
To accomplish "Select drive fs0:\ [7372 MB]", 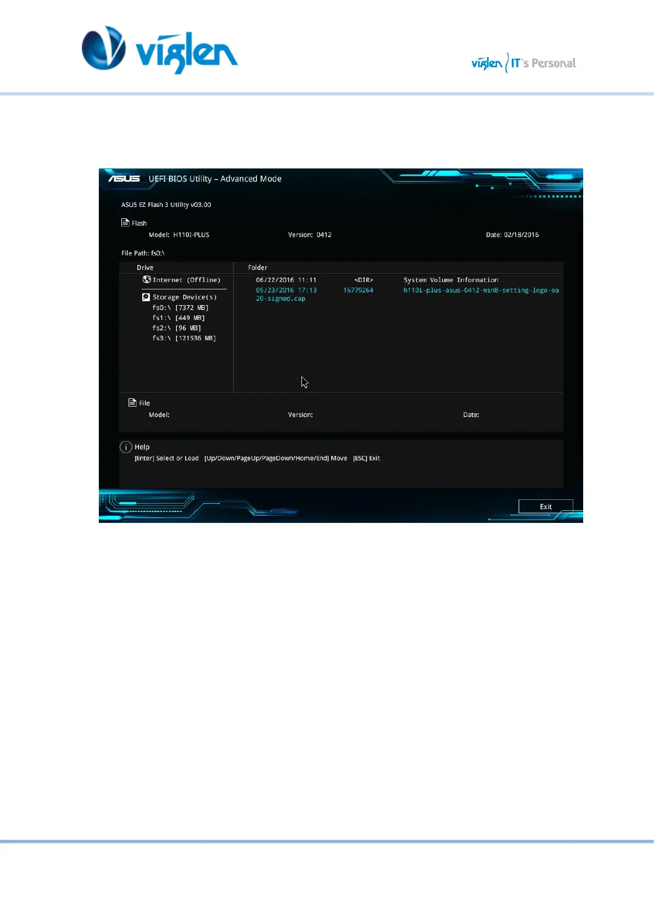I will 180,308.
